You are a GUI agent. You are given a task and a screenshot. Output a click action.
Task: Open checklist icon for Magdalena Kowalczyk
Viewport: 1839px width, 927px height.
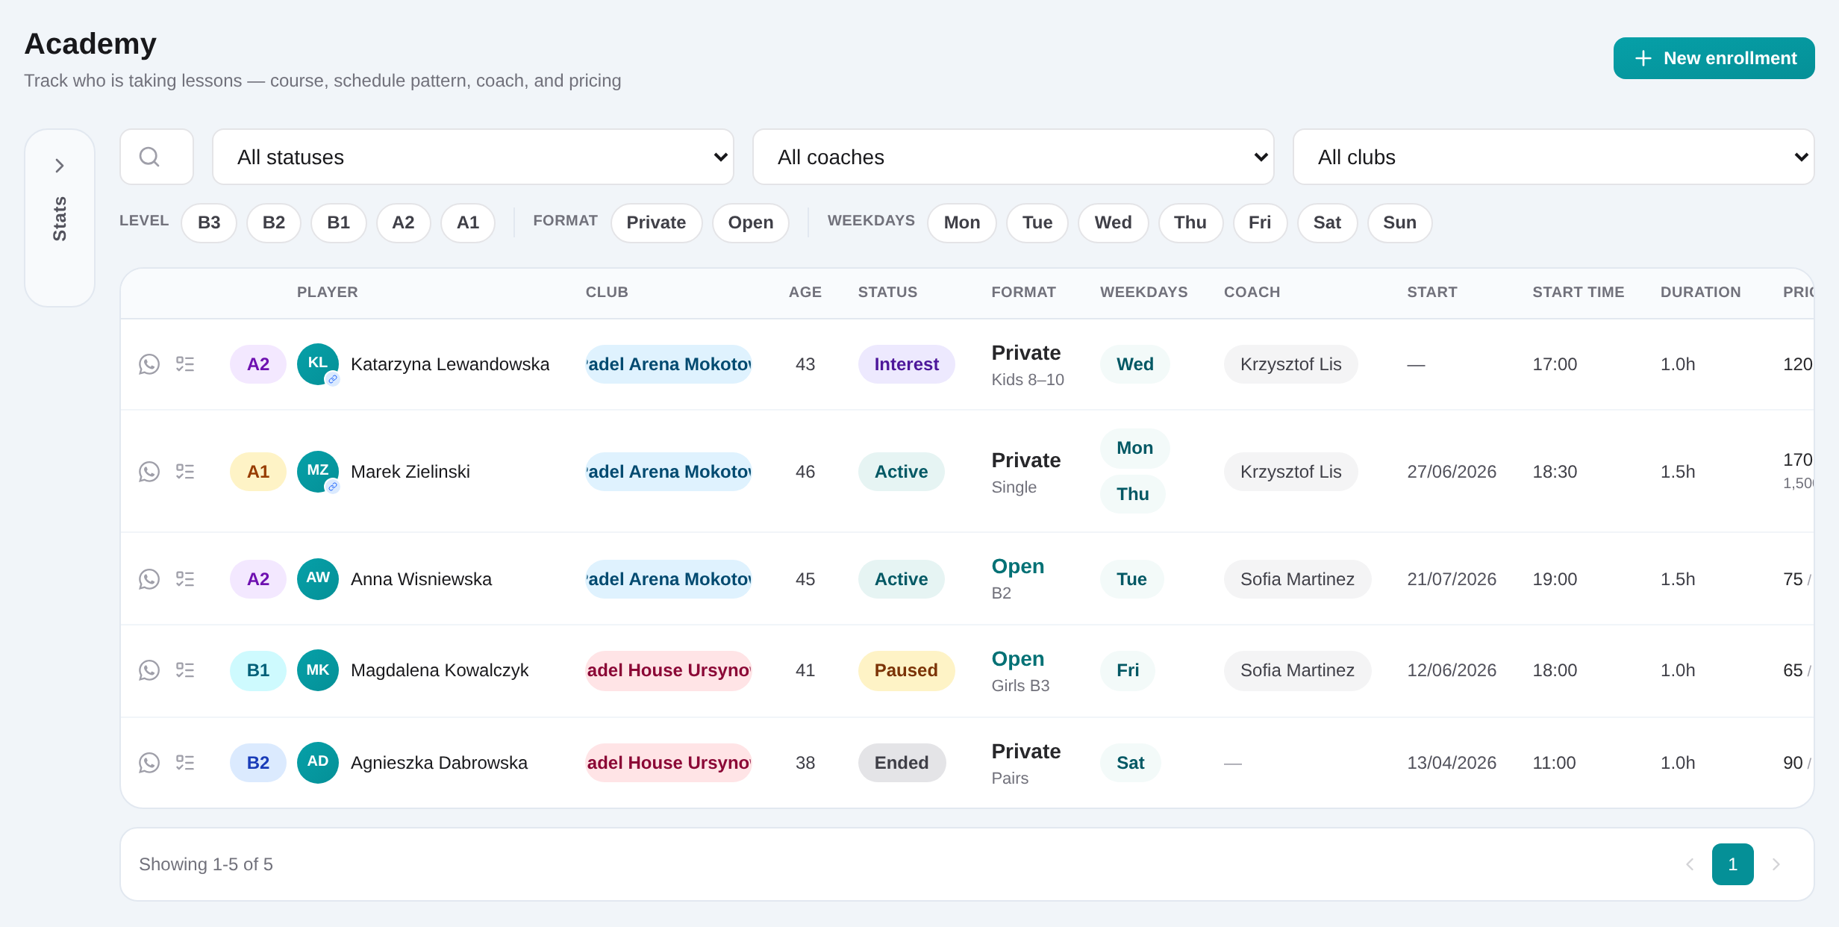(x=185, y=670)
